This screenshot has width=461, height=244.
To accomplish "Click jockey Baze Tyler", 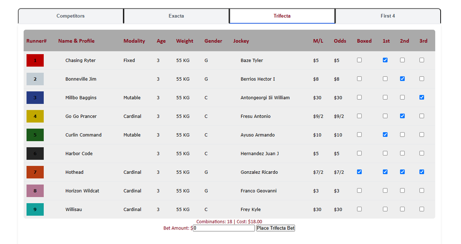I will coord(252,60).
